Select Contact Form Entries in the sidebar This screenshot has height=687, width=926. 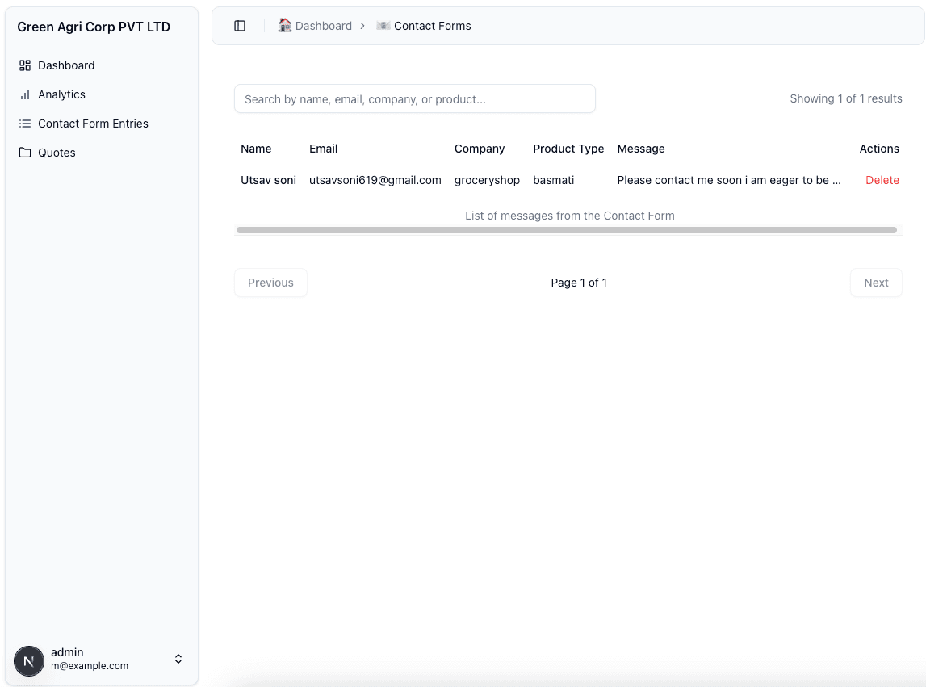click(93, 124)
